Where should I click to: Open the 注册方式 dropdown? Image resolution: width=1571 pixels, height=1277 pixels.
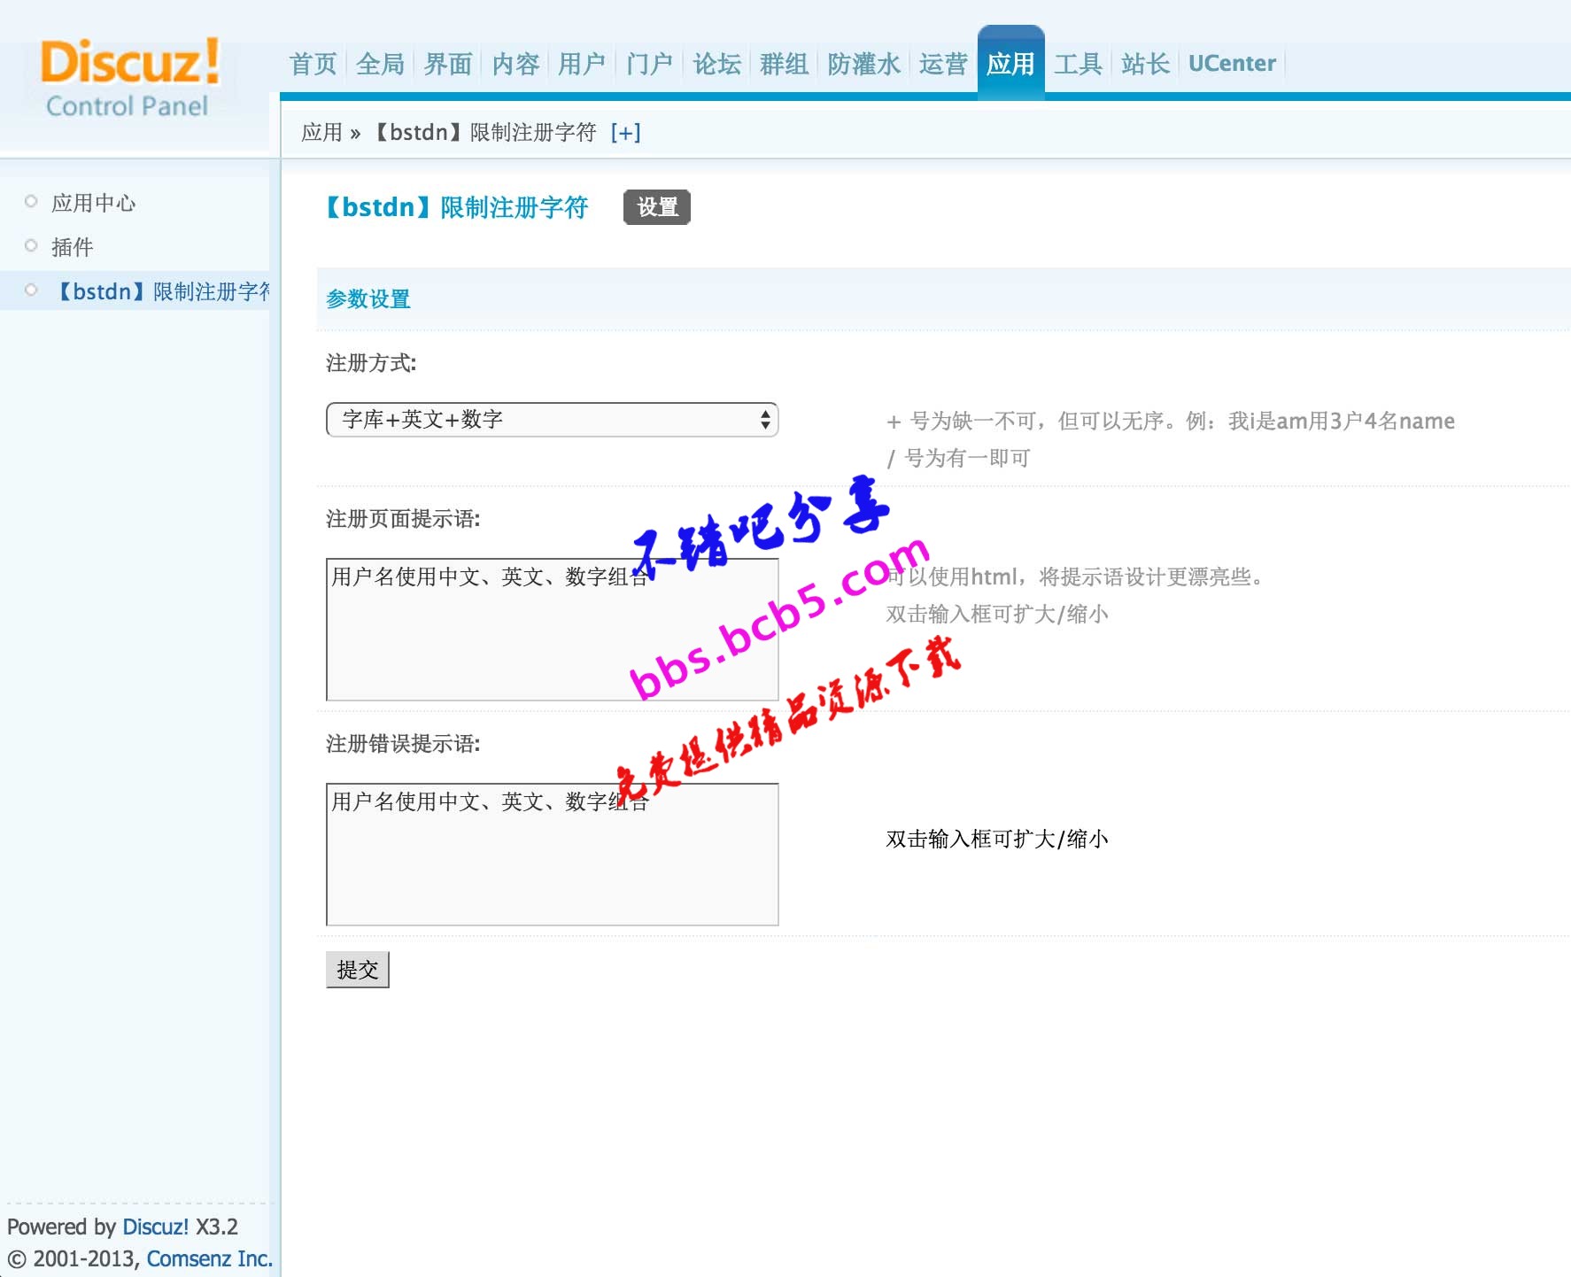(552, 420)
